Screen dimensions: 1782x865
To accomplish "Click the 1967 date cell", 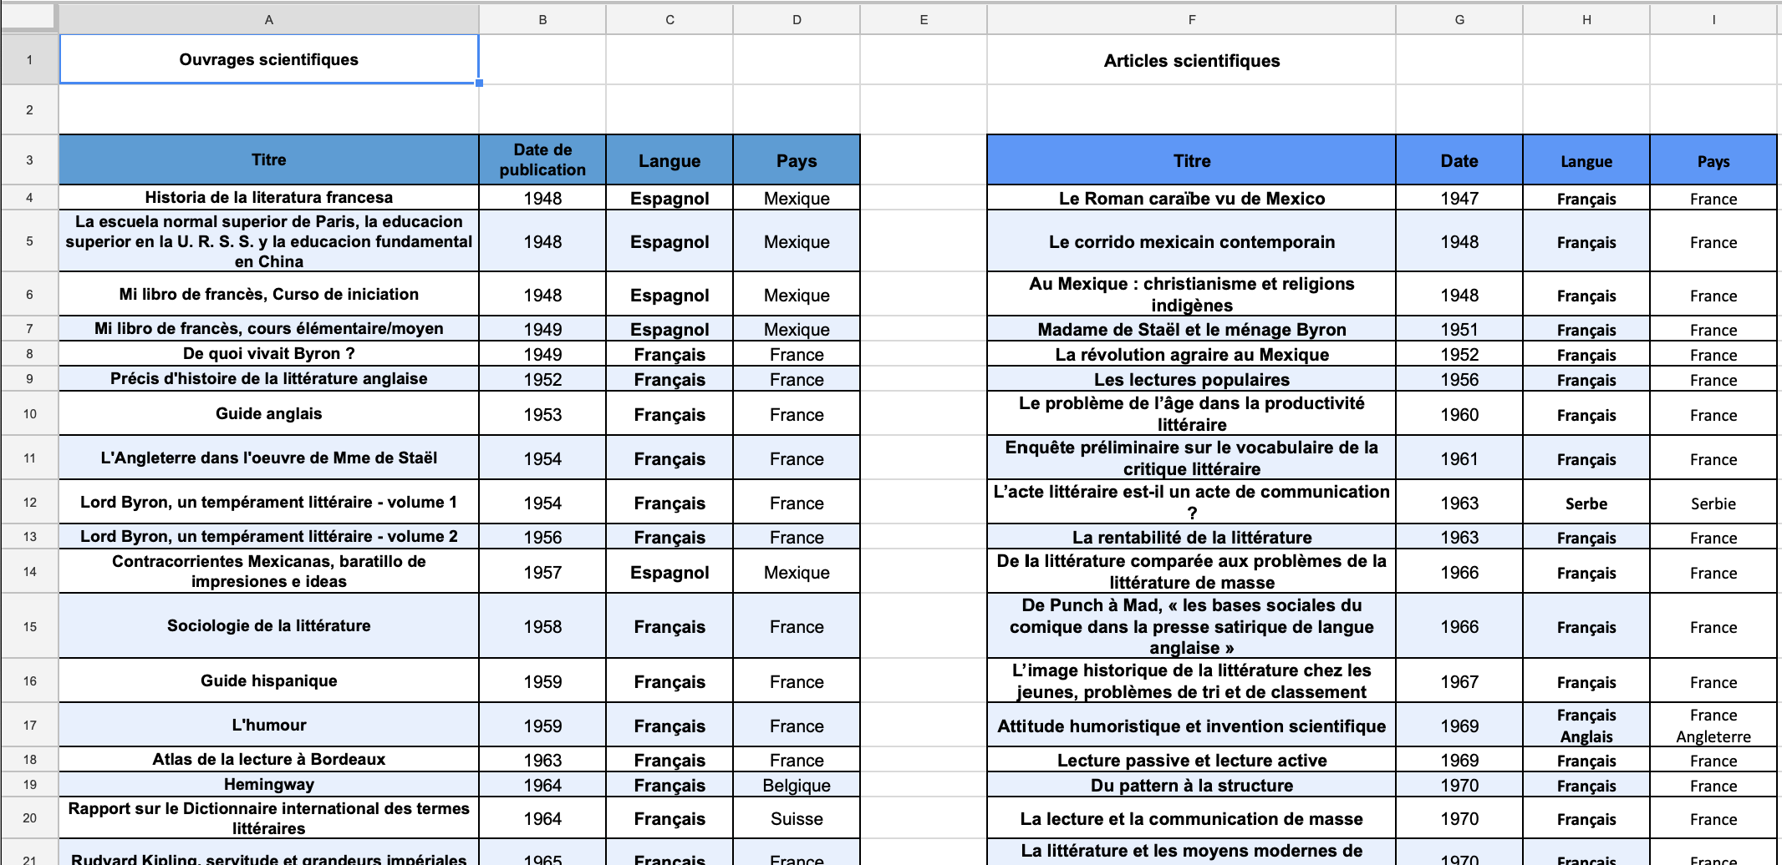I will point(1459,681).
